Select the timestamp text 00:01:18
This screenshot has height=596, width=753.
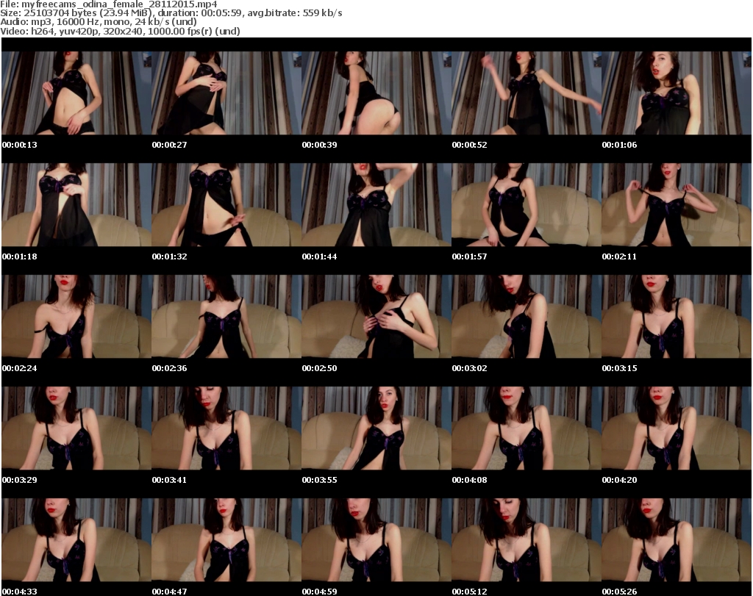(20, 256)
